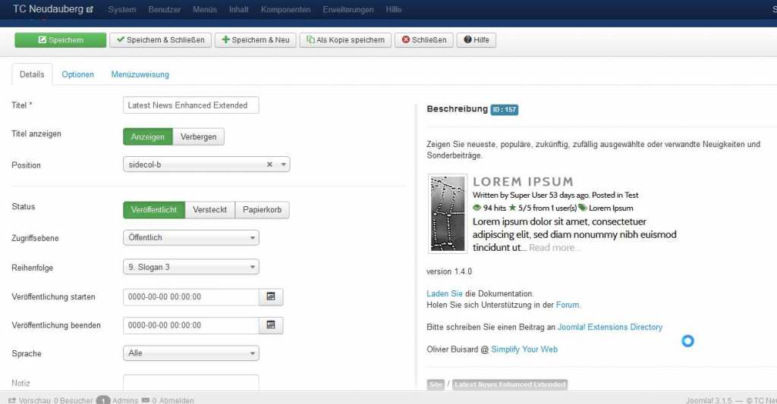This screenshot has height=404, width=777.
Task: Click the Hilfe question mark button
Action: [477, 40]
